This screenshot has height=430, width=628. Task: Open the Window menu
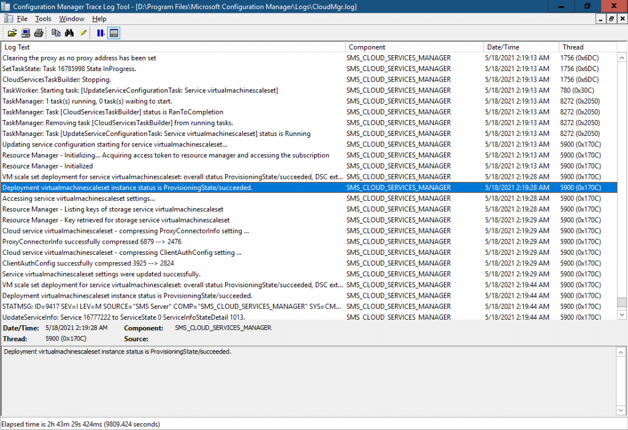coord(71,18)
